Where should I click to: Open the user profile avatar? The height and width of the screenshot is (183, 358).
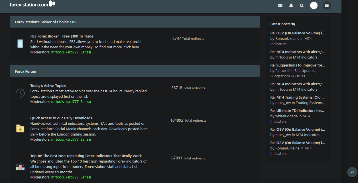coord(314,5)
